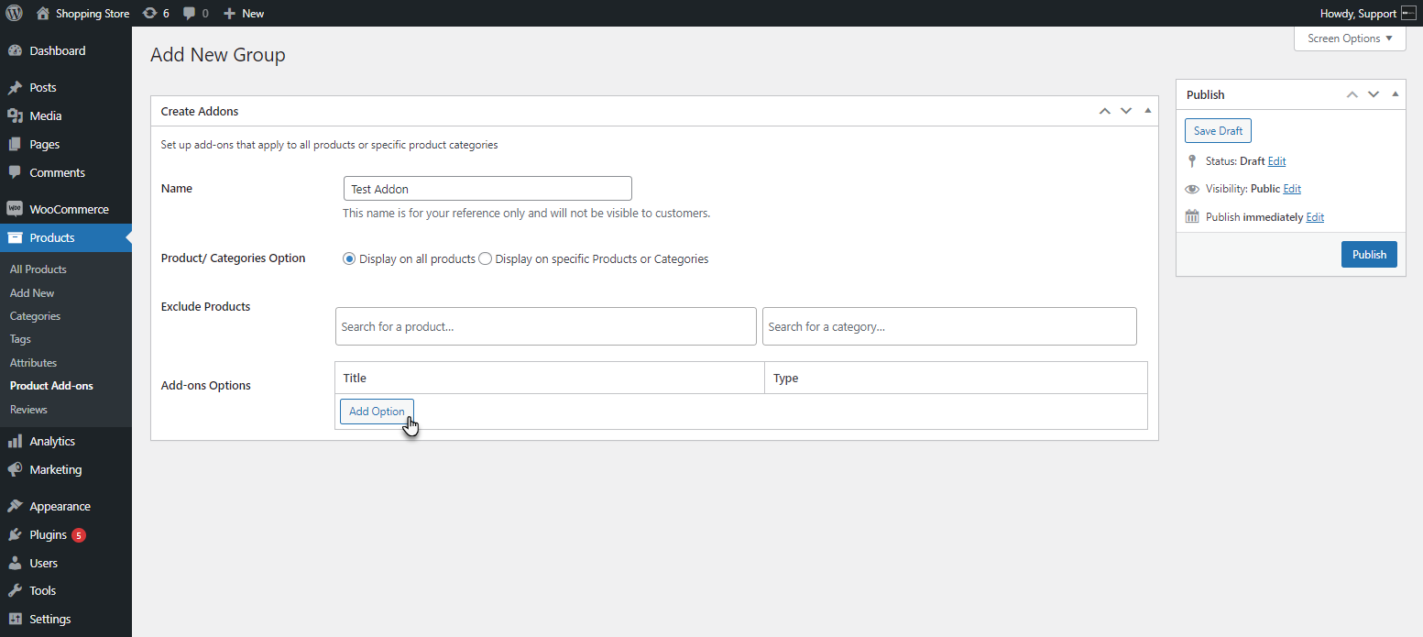The height and width of the screenshot is (637, 1423).
Task: Open All Products submenu item
Action: tap(38, 269)
